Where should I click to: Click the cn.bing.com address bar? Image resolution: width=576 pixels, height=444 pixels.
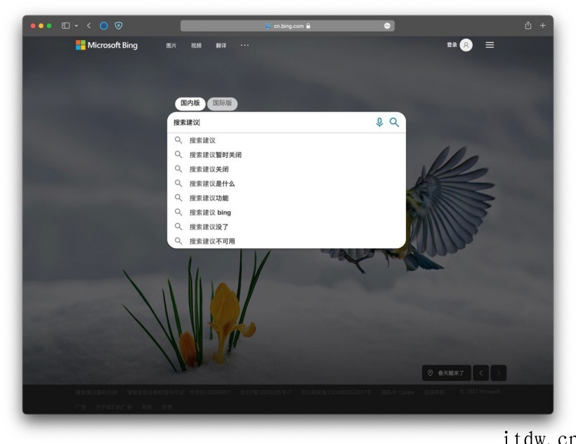(x=287, y=26)
